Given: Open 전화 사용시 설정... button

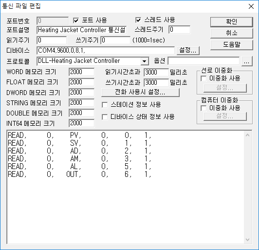Looking at the screenshot, I should click(x=140, y=92).
